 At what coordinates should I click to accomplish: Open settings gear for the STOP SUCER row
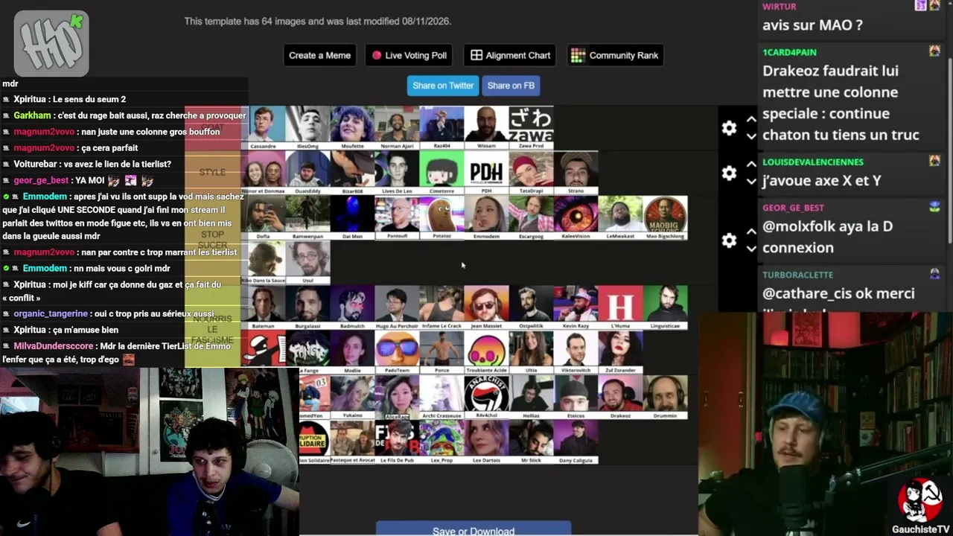pyautogui.click(x=729, y=240)
